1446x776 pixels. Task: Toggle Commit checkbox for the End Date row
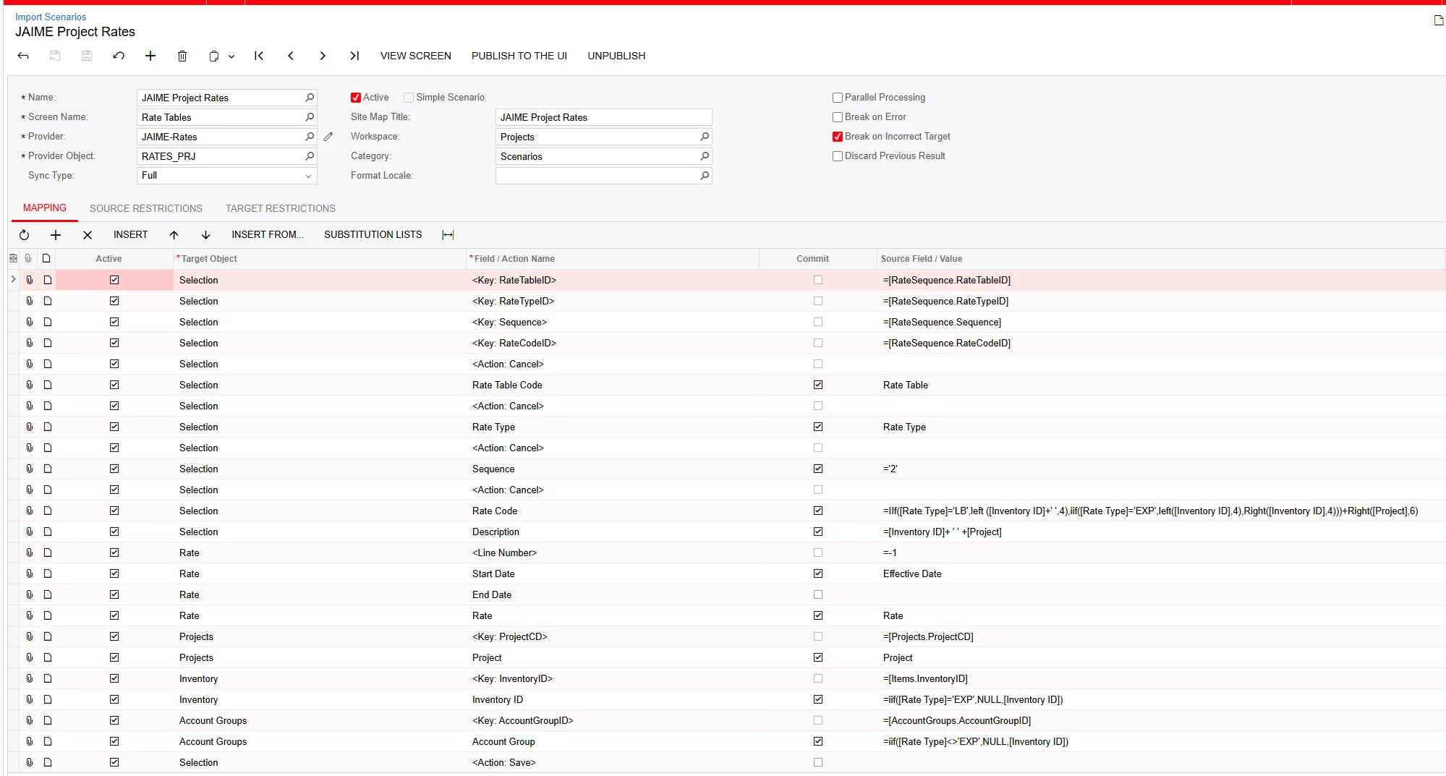(x=818, y=595)
